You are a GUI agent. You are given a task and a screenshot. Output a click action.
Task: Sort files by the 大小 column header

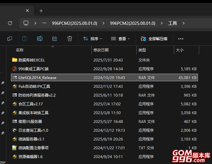180,50
